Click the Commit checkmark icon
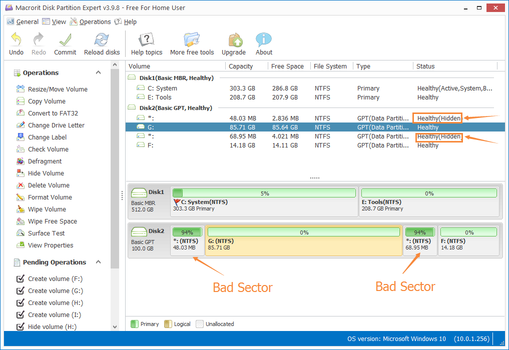Image resolution: width=509 pixels, height=350 pixels. pos(65,40)
